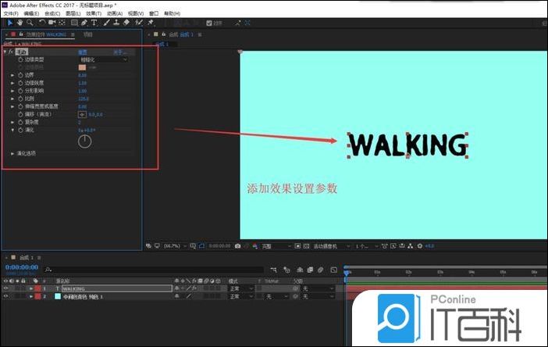The height and width of the screenshot is (347, 548).
Task: Hide the WALKING layer with eye icon
Action: (6, 288)
